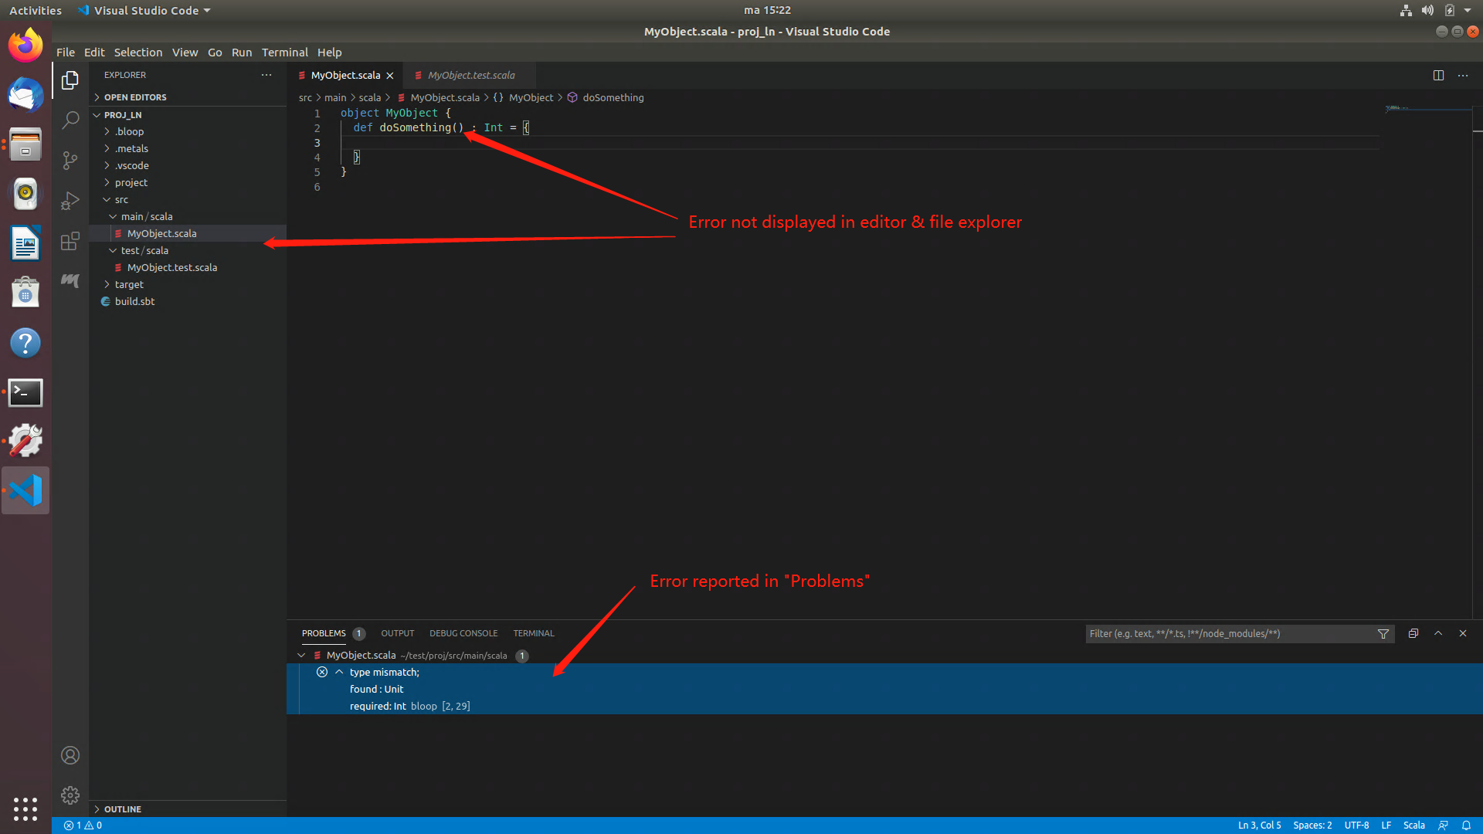
Task: Toggle the Problems filter funnel icon
Action: tap(1383, 634)
